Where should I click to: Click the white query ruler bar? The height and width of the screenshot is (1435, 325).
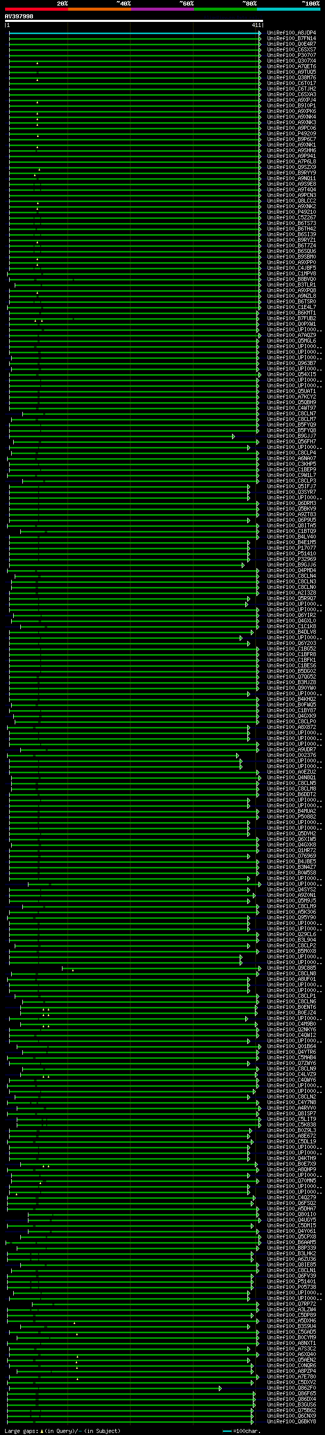click(134, 21)
